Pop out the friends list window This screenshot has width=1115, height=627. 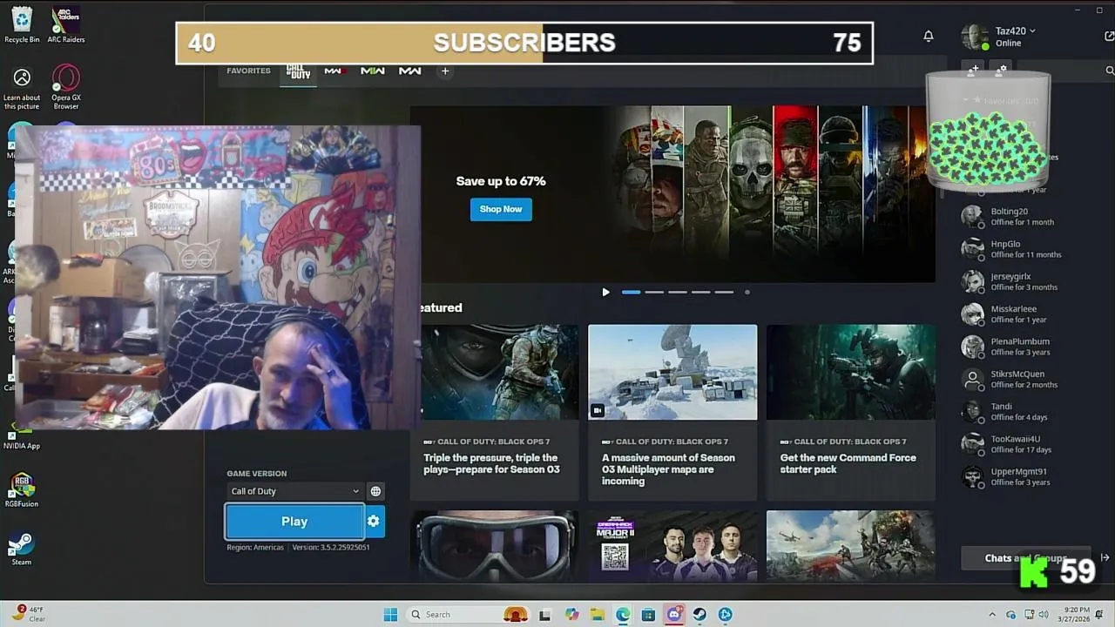tap(1109, 36)
